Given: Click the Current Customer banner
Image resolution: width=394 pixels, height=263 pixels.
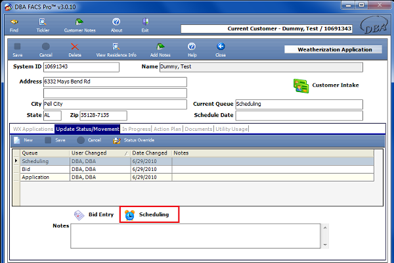Looking at the screenshot, I should [267, 29].
